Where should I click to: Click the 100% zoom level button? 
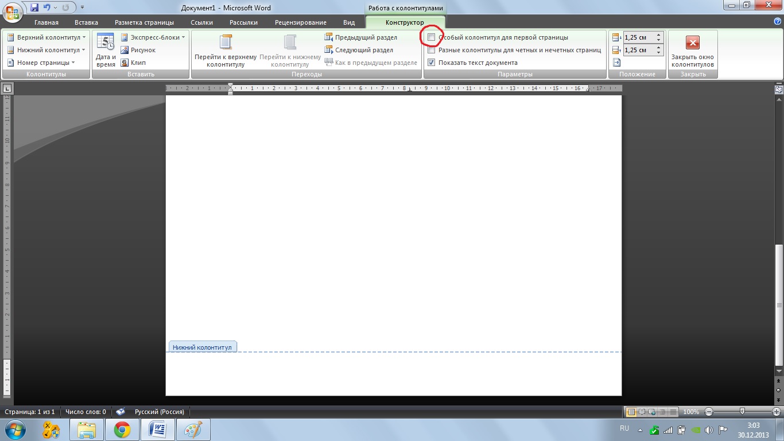coord(691,412)
